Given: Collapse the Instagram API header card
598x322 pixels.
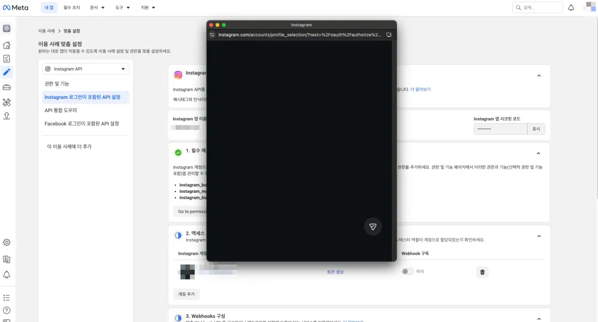Looking at the screenshot, I should tap(539, 76).
